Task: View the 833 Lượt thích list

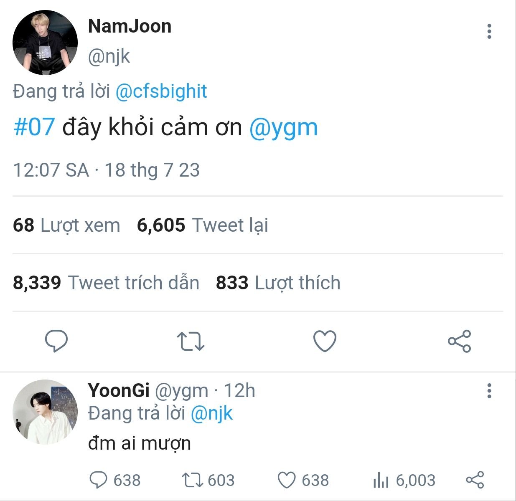Action: pos(278,283)
